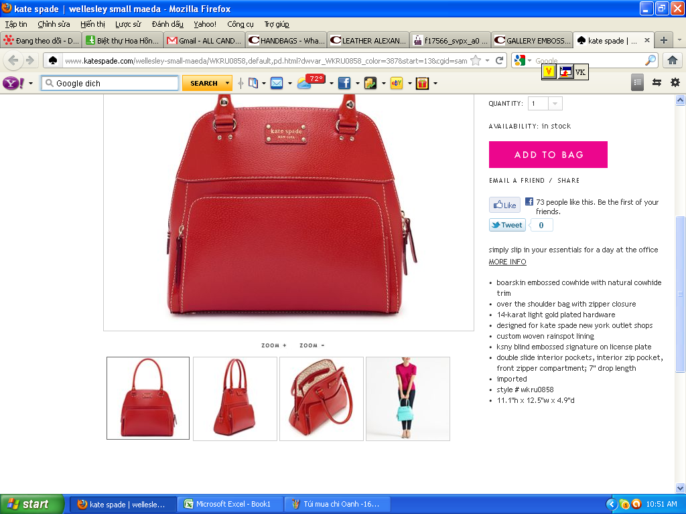Click the yellow V input-method icon

coord(549,72)
